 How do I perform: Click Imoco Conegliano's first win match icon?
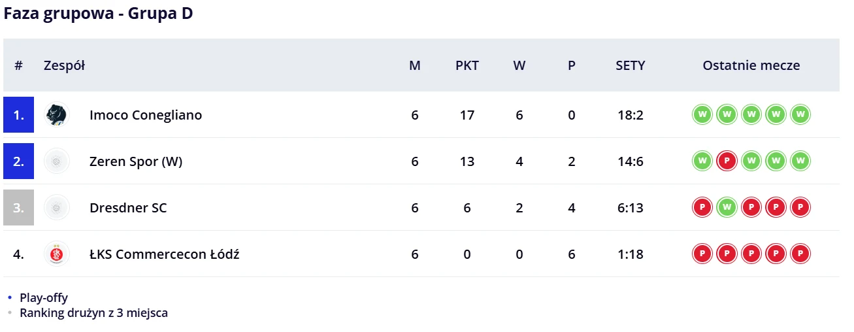coord(701,115)
